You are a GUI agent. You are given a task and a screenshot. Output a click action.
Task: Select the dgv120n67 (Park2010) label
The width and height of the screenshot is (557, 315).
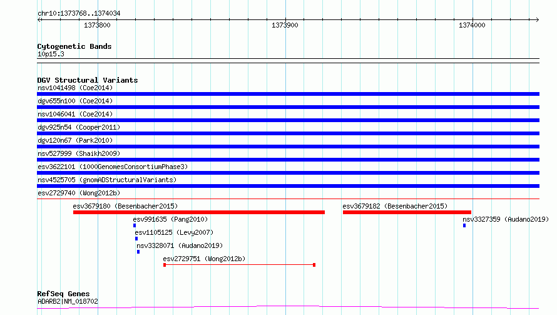(75, 140)
